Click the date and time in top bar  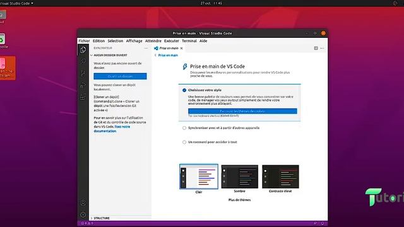(x=211, y=3)
